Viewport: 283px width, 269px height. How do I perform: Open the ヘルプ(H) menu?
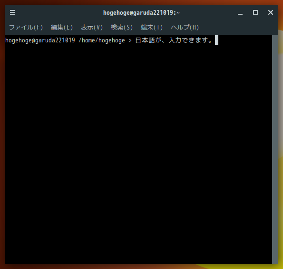tap(185, 27)
